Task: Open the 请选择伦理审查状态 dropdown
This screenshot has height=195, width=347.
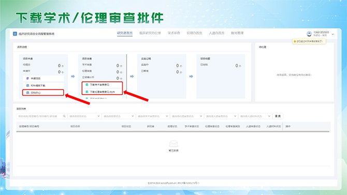Action: pos(186,116)
